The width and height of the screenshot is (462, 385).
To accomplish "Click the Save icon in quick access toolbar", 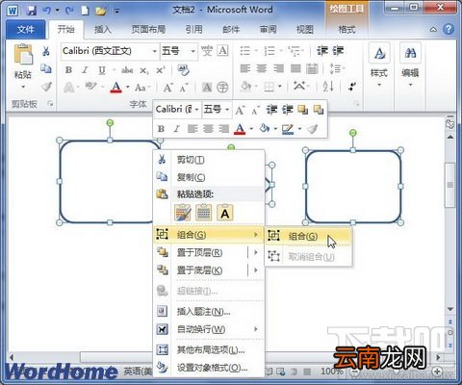I will [31, 11].
